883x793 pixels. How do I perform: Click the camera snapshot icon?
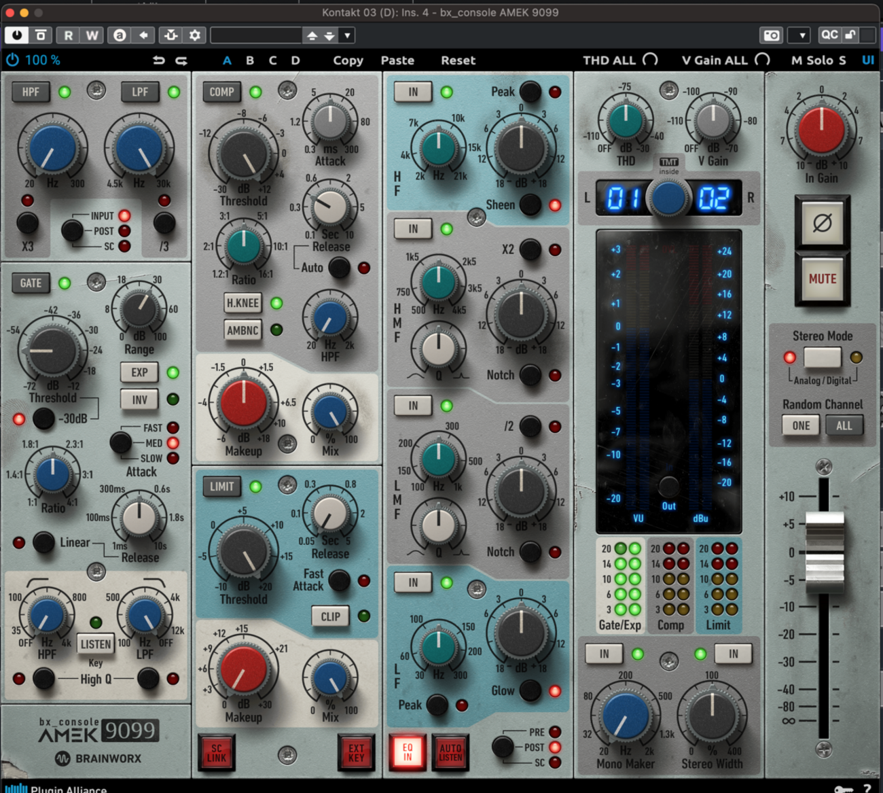click(x=772, y=35)
